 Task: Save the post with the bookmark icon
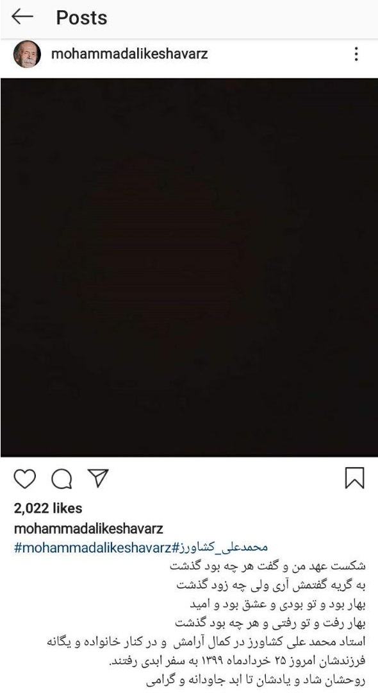point(355,478)
